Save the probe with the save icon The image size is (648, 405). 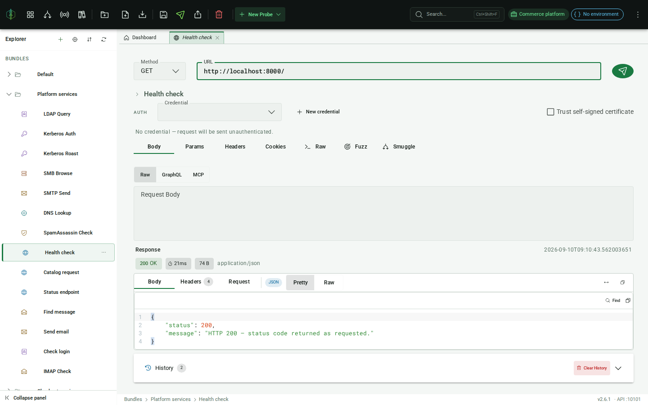click(163, 14)
